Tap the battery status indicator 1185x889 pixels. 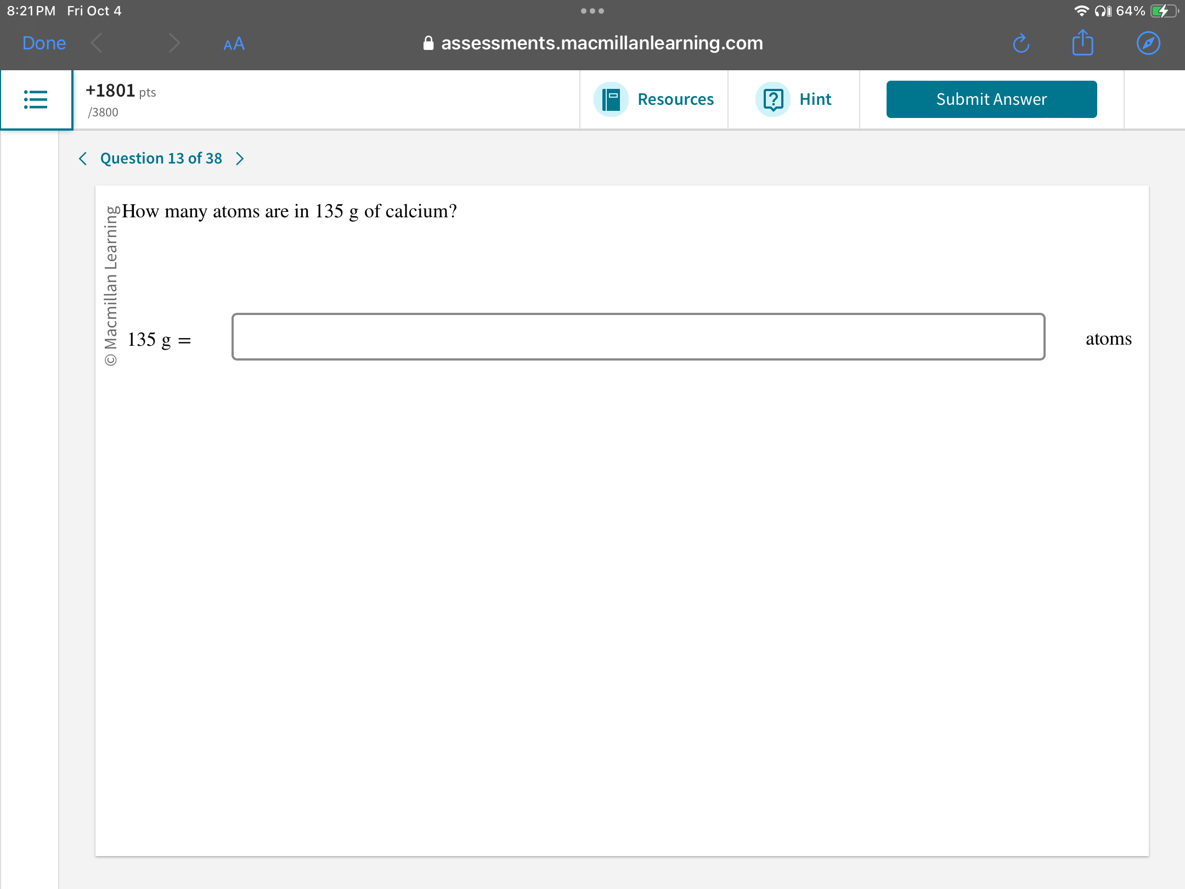coord(1163,11)
